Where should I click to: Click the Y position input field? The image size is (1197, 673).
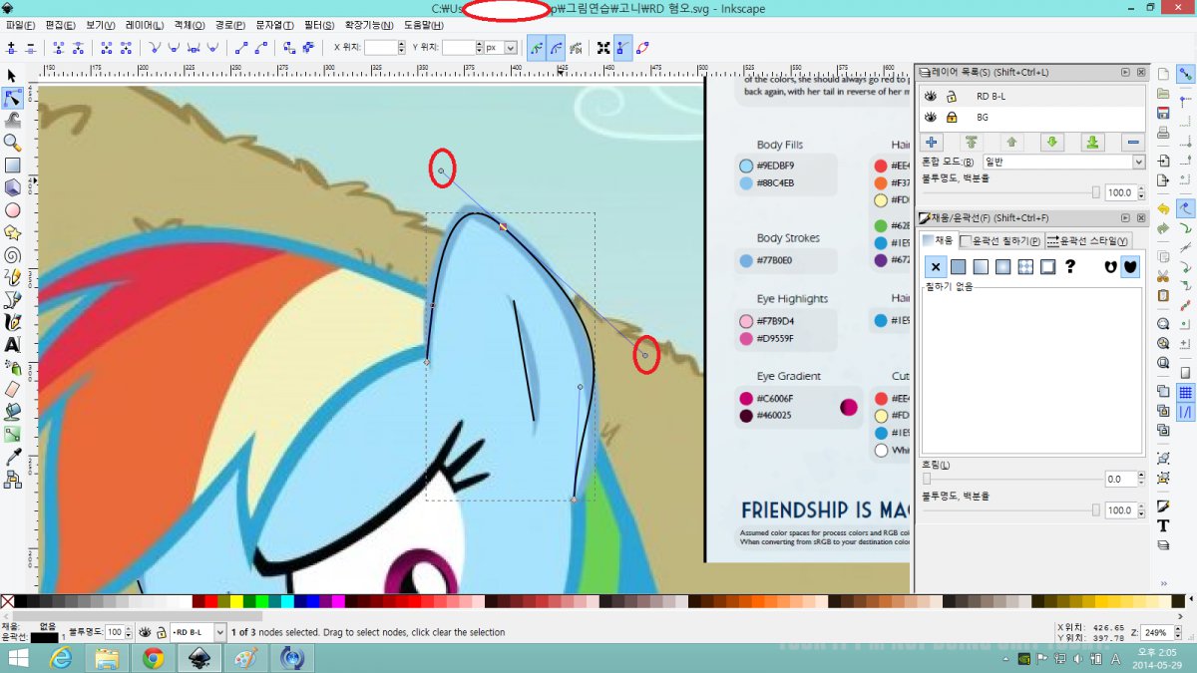click(x=457, y=48)
